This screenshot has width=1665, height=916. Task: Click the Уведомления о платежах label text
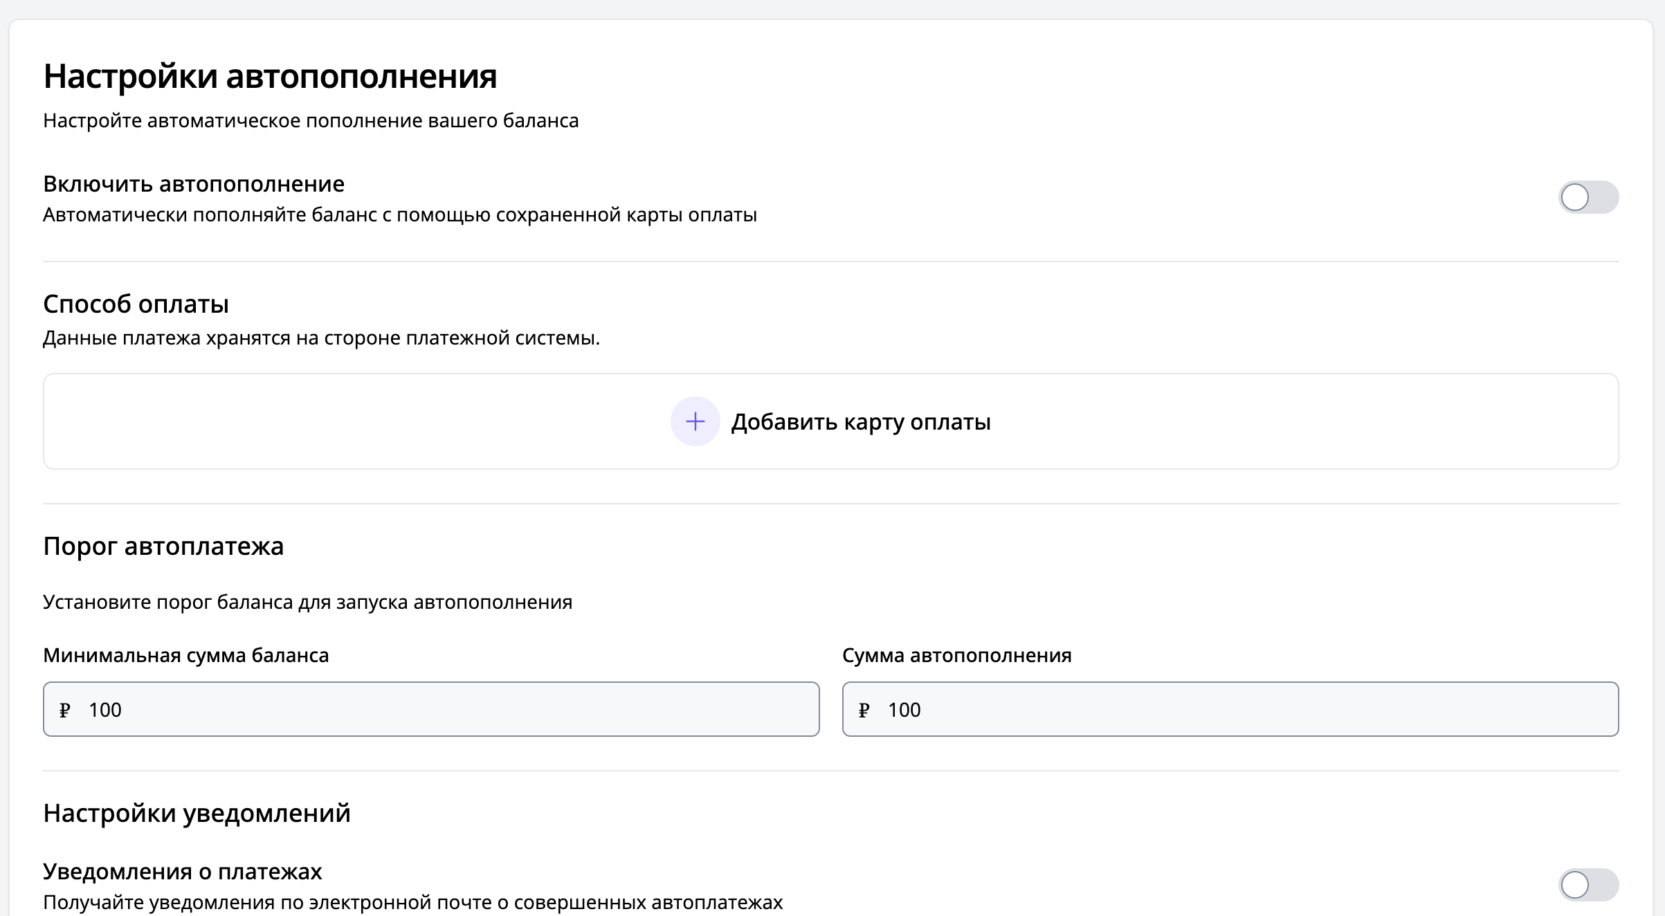click(183, 872)
